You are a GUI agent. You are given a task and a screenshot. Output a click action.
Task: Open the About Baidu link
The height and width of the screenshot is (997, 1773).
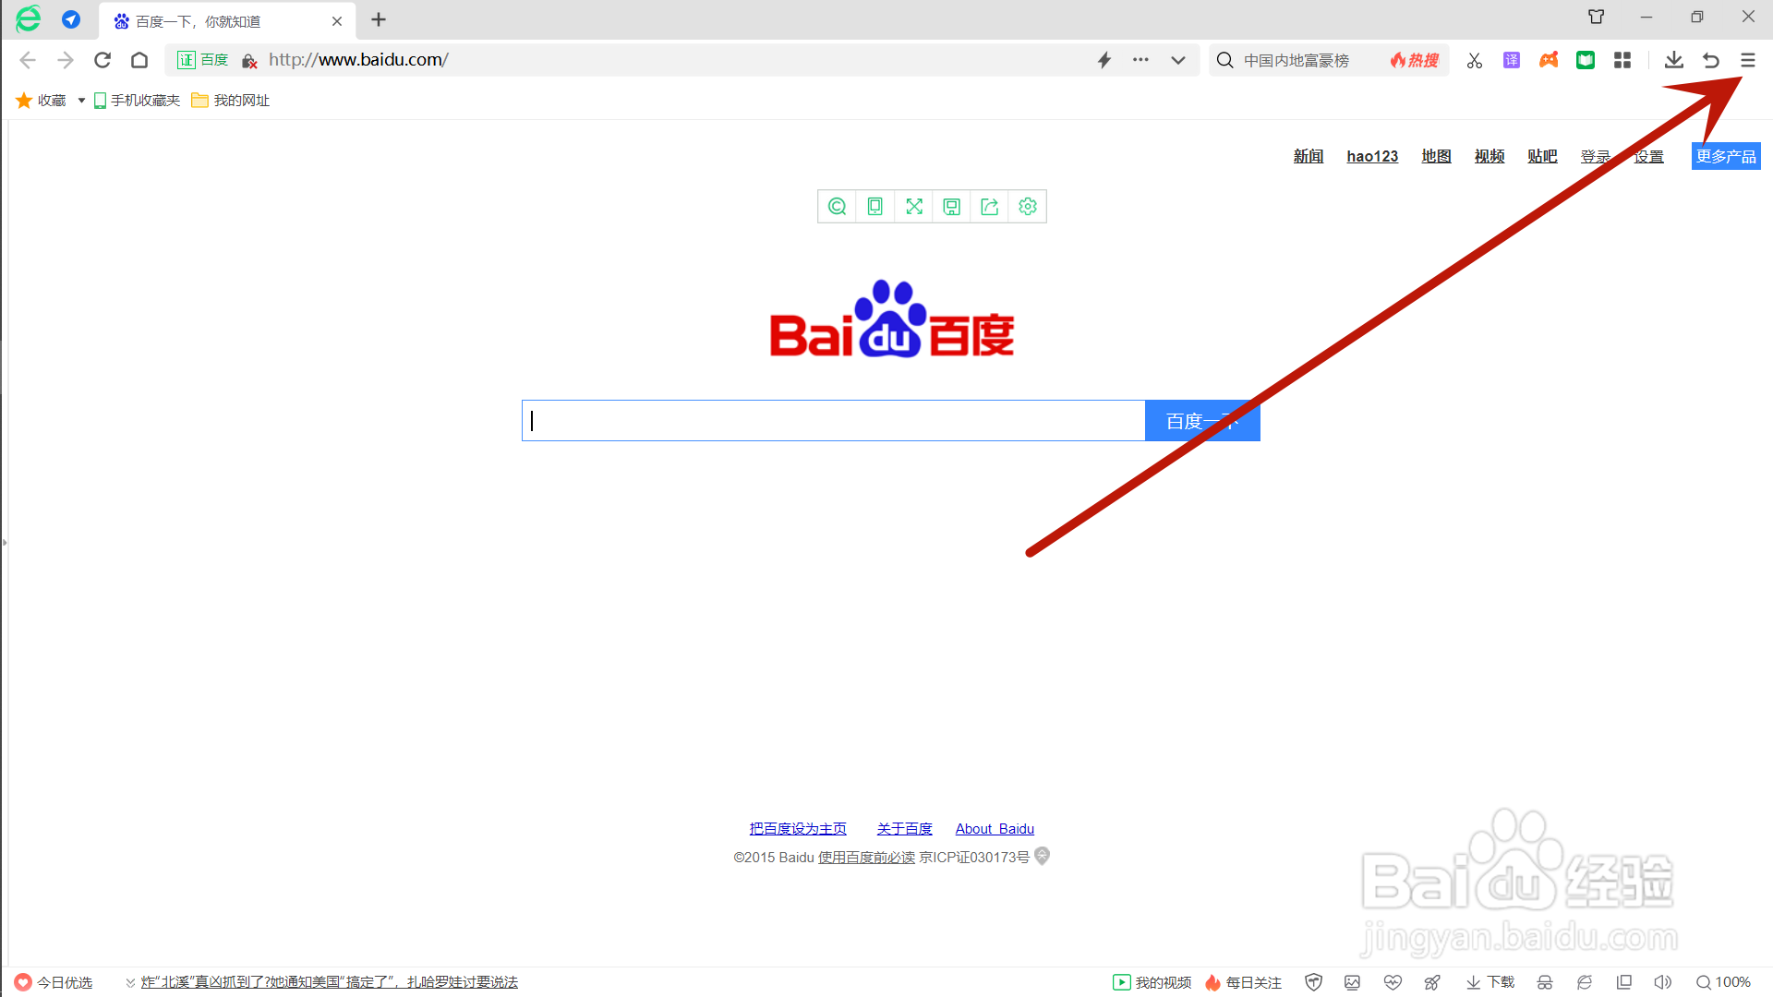point(995,829)
